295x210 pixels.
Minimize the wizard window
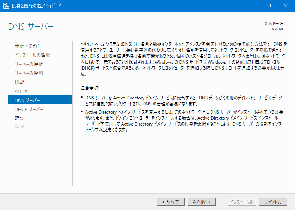click(252, 6)
